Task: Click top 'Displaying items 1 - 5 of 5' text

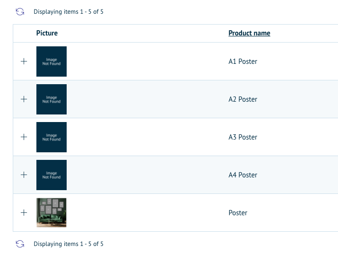Action: coord(69,12)
